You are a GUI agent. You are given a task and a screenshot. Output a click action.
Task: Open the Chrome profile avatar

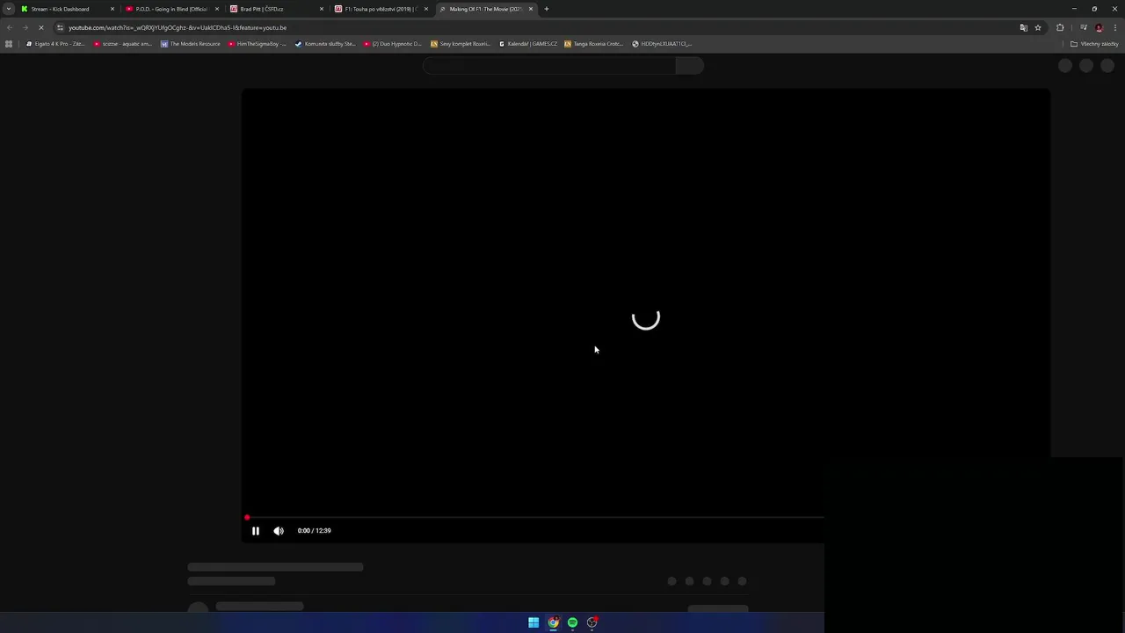1099,27
